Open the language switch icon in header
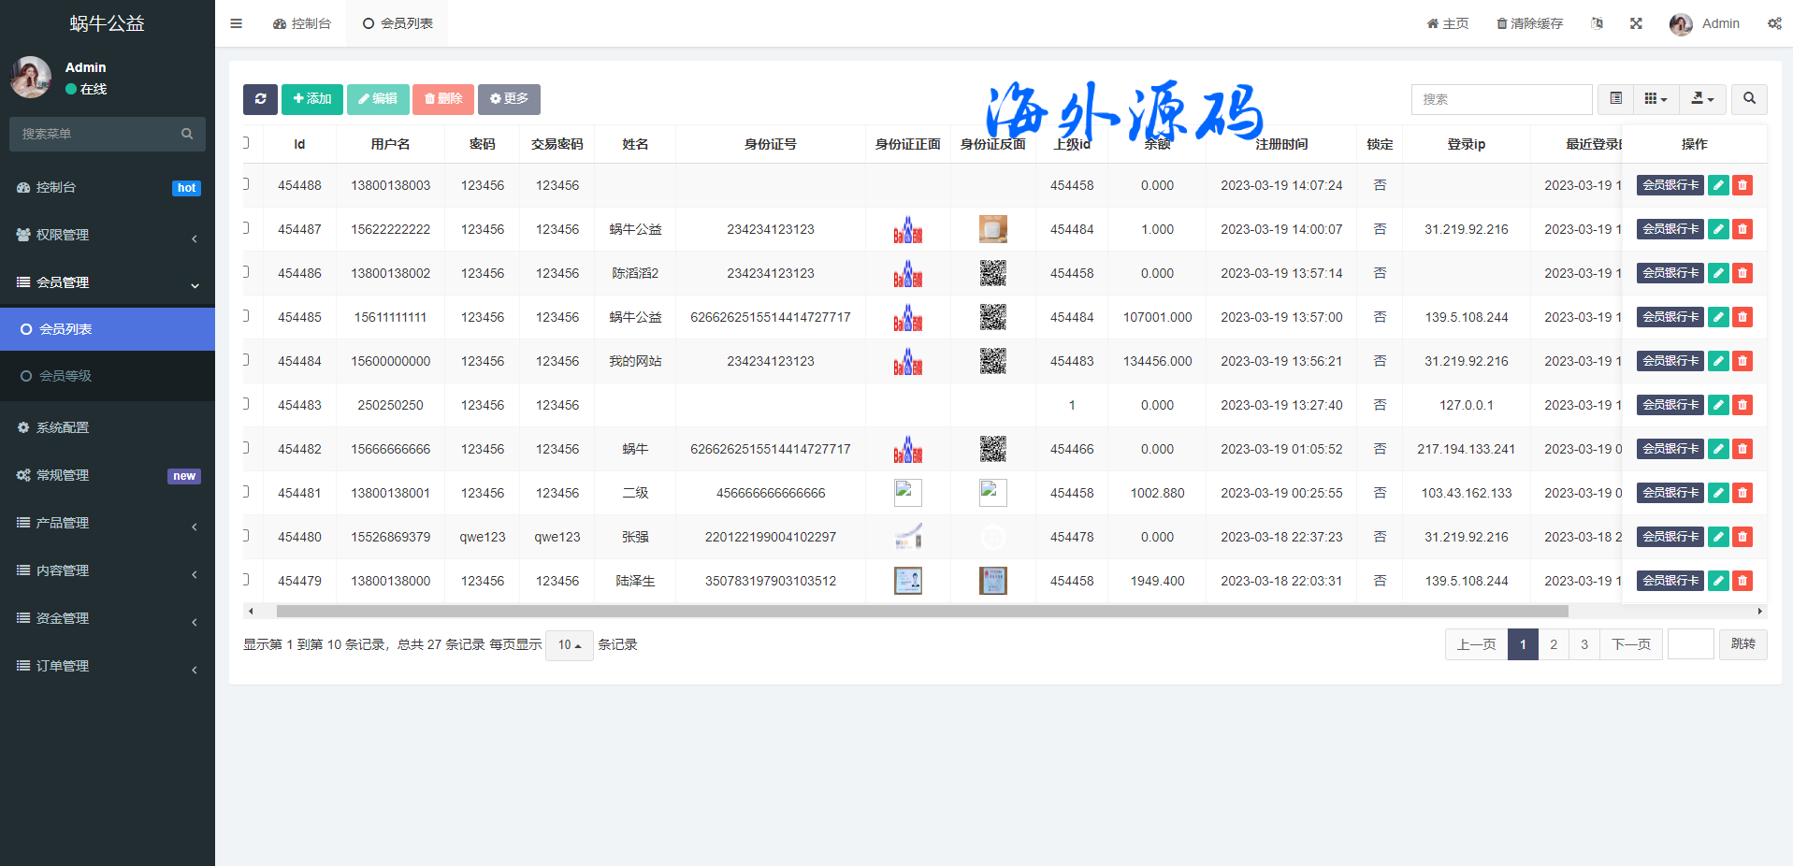Screen dimensions: 1793x866 tap(1597, 23)
